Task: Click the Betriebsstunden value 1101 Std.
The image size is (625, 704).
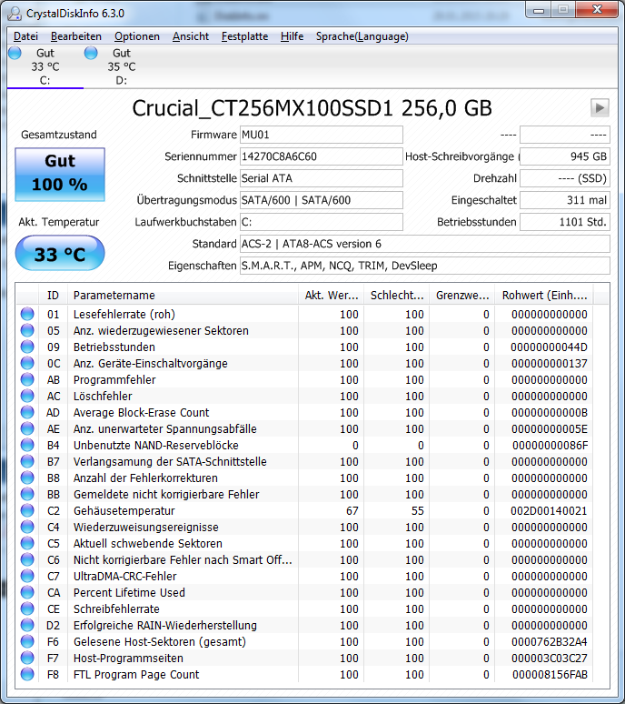Action: [x=565, y=222]
